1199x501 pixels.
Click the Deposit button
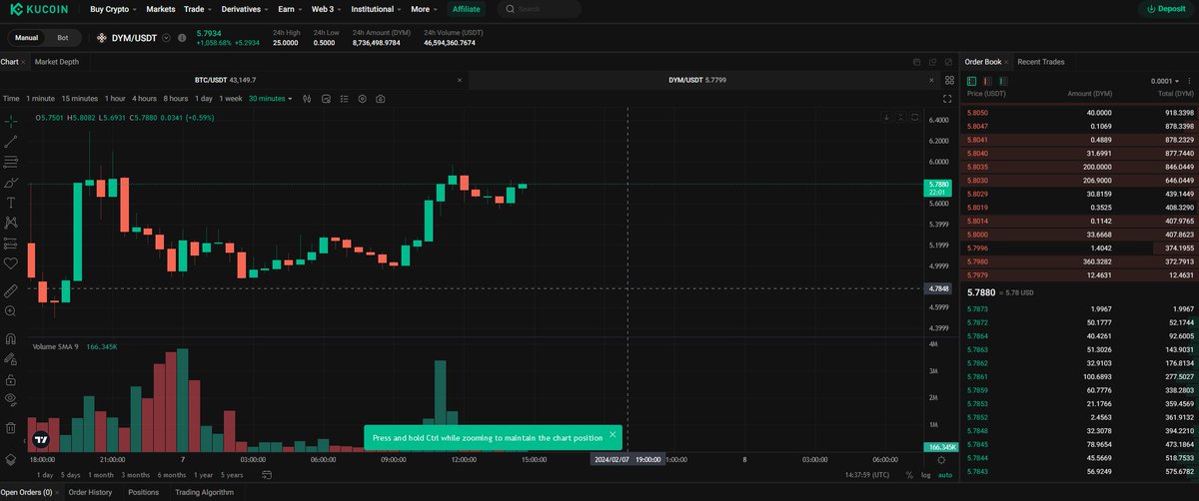pos(1166,9)
